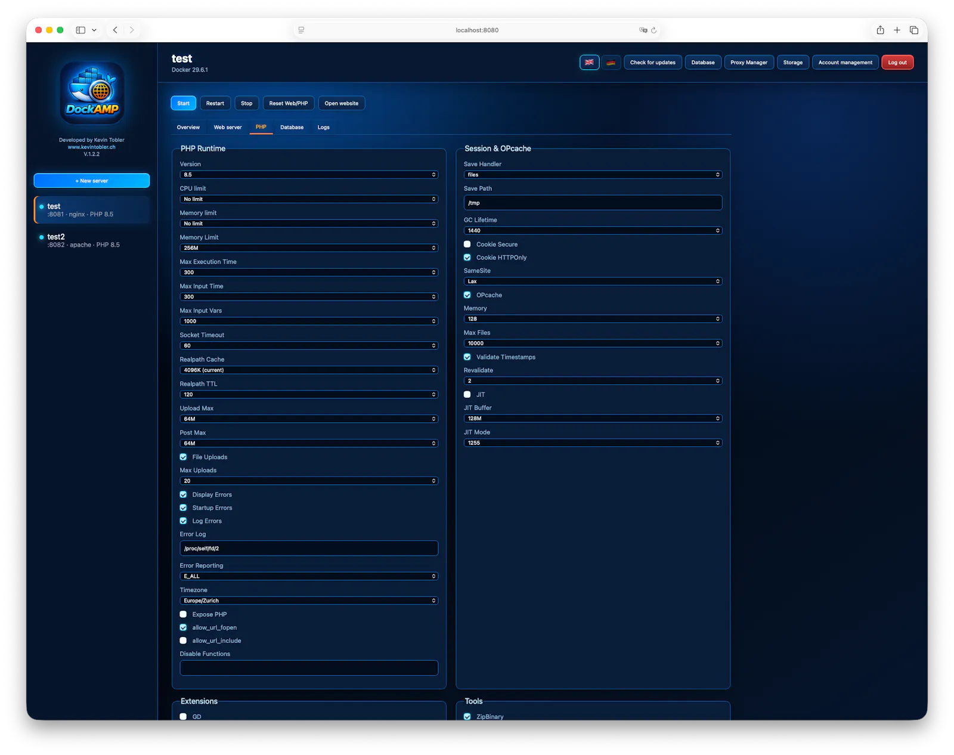Open the Realpath Cache dropdown

pos(309,370)
